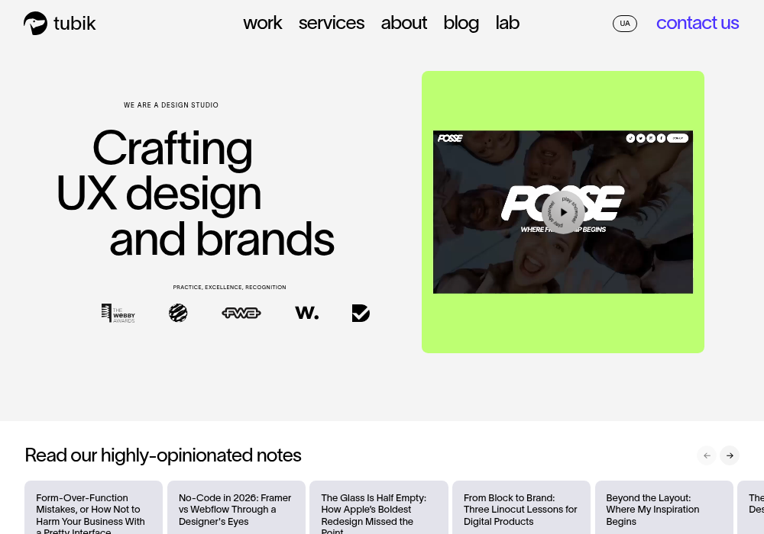764x534 pixels.
Task: Go to the services menu item
Action: click(332, 23)
